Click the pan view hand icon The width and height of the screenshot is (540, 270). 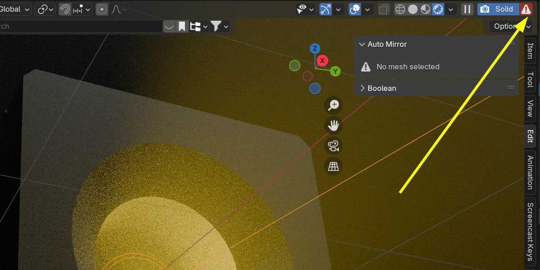[333, 126]
